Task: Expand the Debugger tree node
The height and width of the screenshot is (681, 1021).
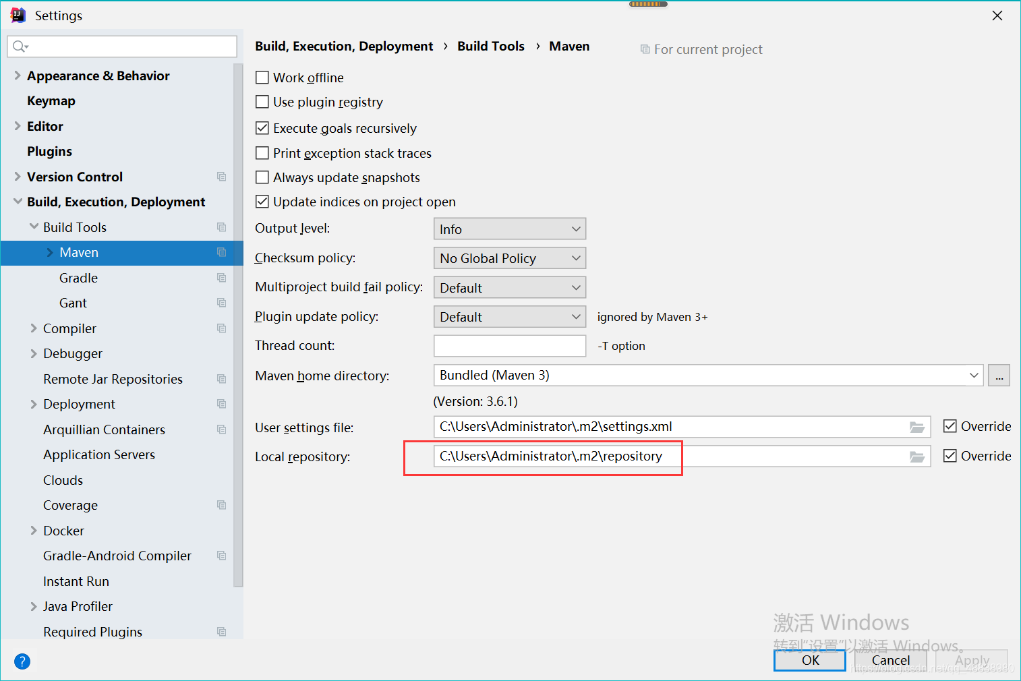Action: (34, 353)
